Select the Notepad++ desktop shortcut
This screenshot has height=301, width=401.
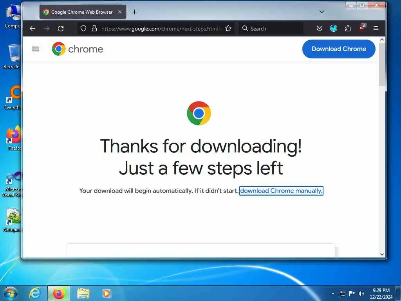[12, 220]
